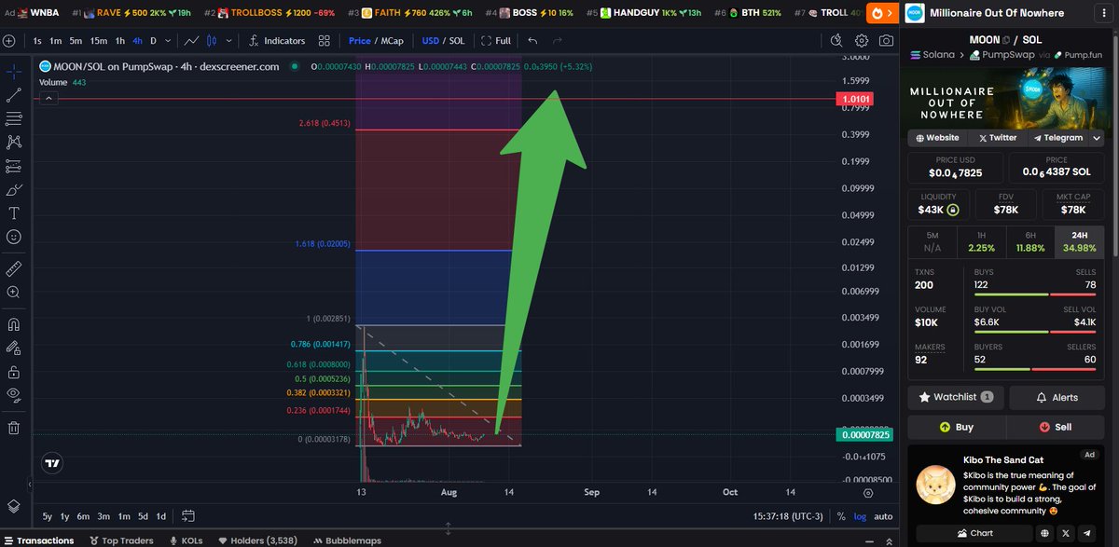Open the token's Telegram link
This screenshot has width=1119, height=547.
tap(1057, 137)
